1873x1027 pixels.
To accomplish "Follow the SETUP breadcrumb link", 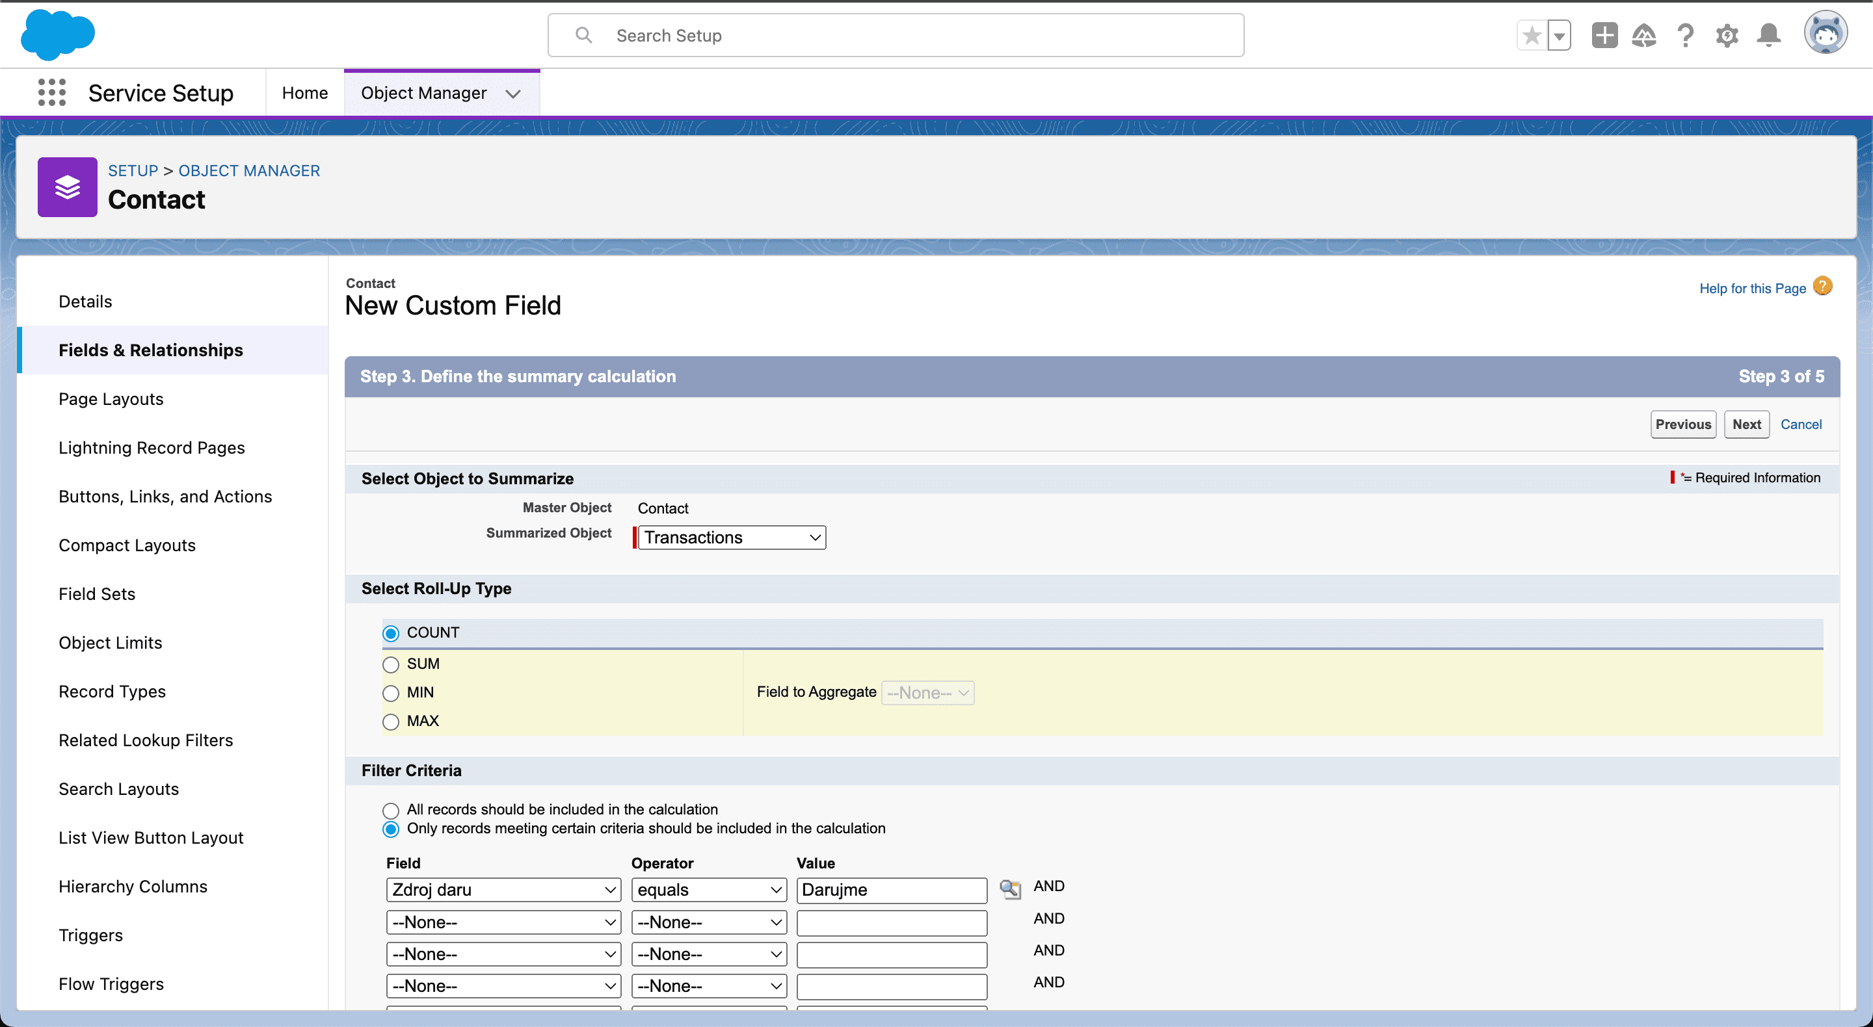I will [x=133, y=170].
